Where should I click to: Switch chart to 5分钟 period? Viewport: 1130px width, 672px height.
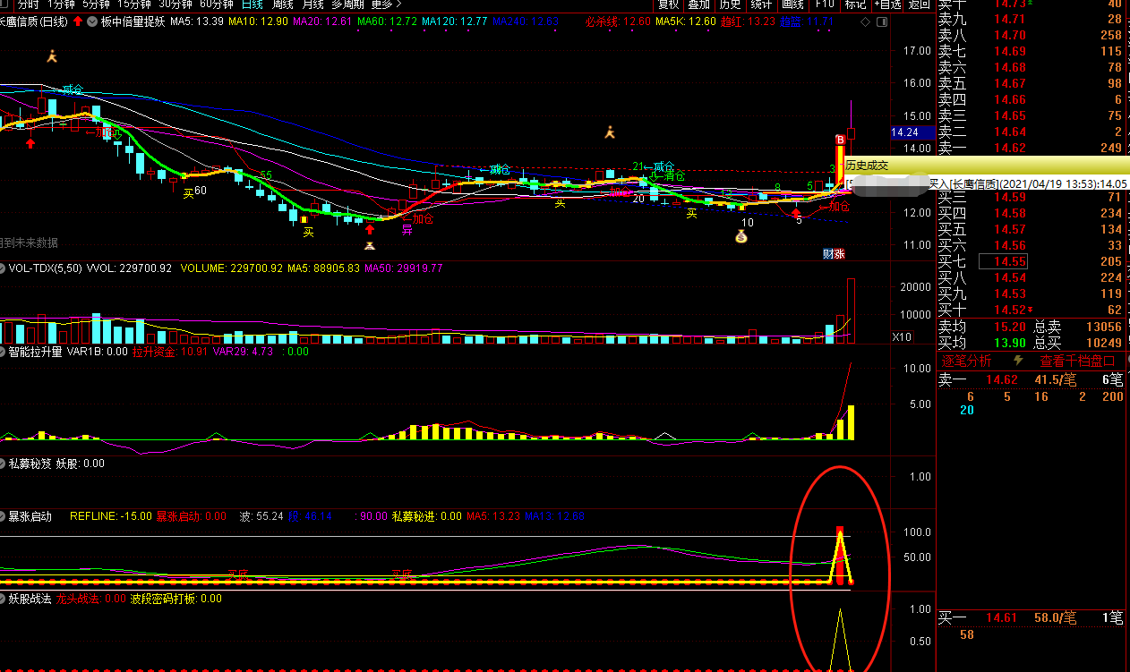click(96, 4)
